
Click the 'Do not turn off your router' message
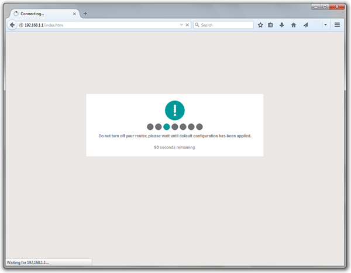[x=175, y=136]
